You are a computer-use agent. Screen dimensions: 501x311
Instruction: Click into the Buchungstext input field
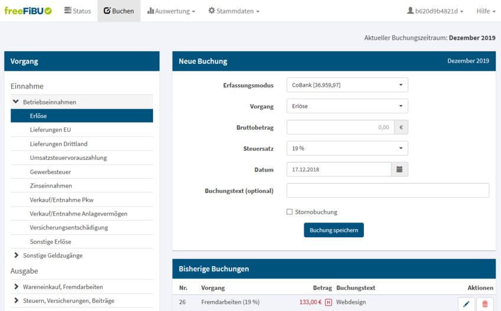coord(388,191)
